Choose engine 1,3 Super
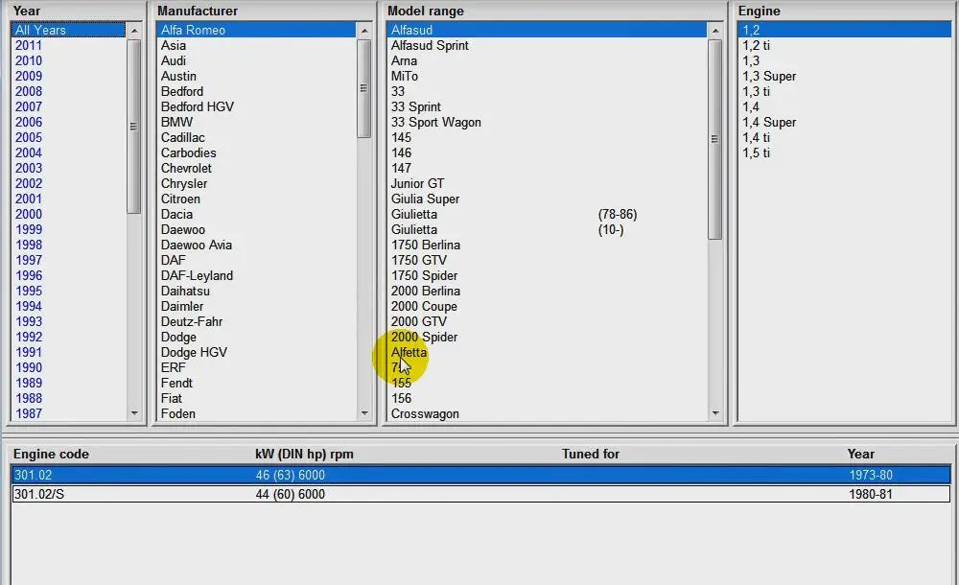This screenshot has width=959, height=585. (769, 76)
